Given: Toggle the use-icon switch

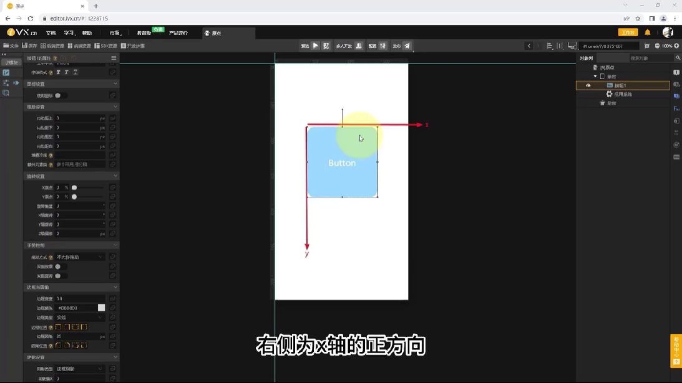Looking at the screenshot, I should click(x=61, y=95).
